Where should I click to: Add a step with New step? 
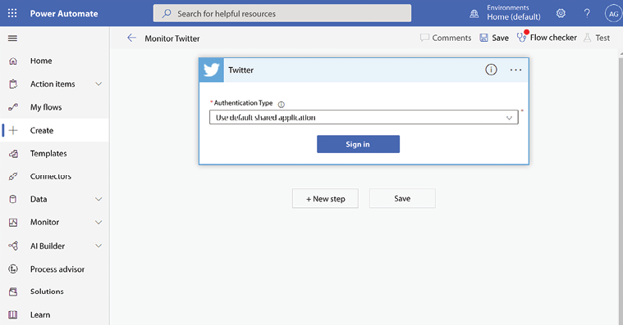tap(325, 199)
